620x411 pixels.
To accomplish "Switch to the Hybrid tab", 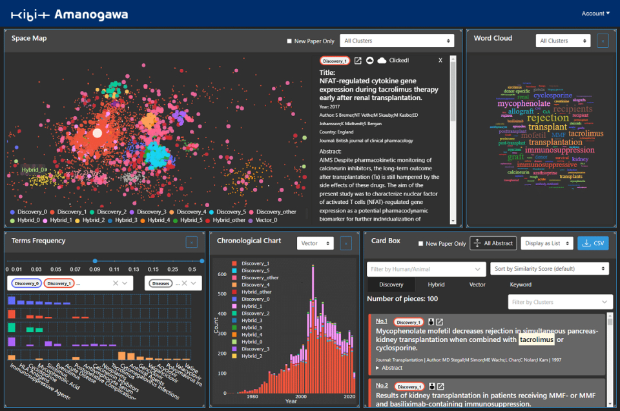I will coord(436,285).
